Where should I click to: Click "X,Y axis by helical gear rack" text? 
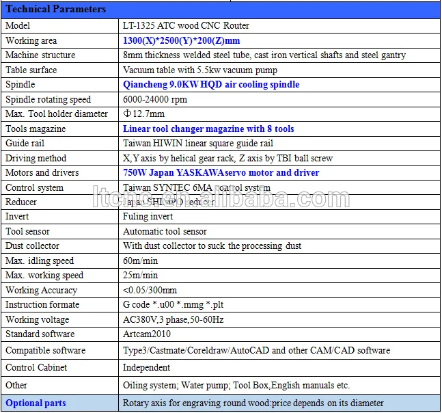pyautogui.click(x=179, y=158)
